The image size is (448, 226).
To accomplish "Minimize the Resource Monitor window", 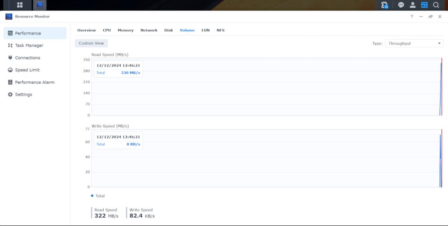I will click(421, 17).
